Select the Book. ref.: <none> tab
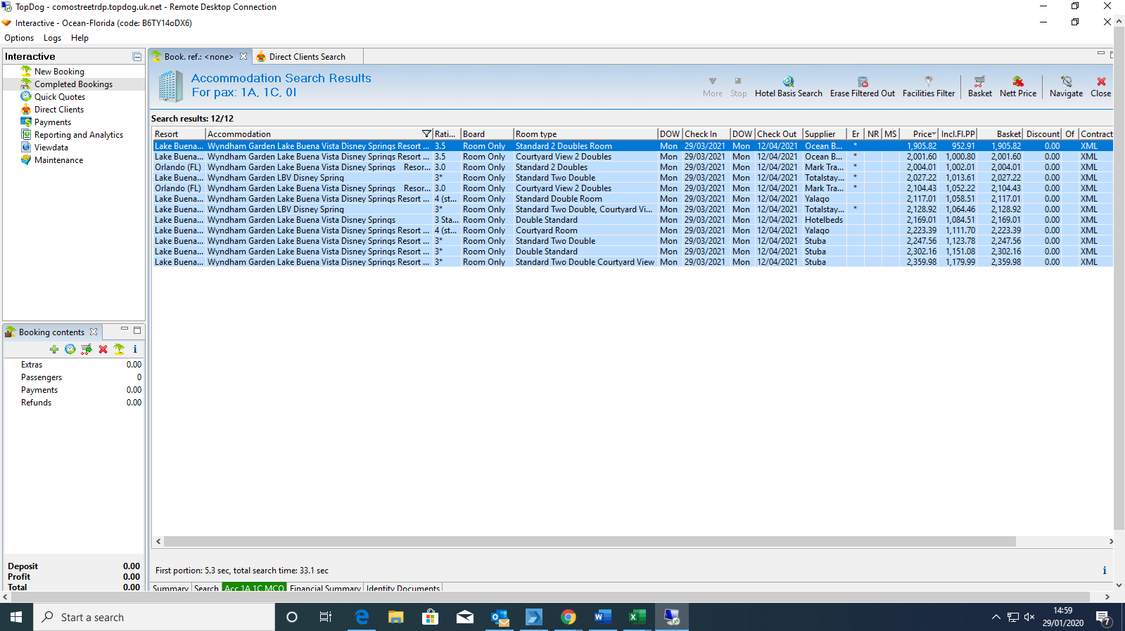Image resolution: width=1125 pixels, height=631 pixels. tap(198, 57)
